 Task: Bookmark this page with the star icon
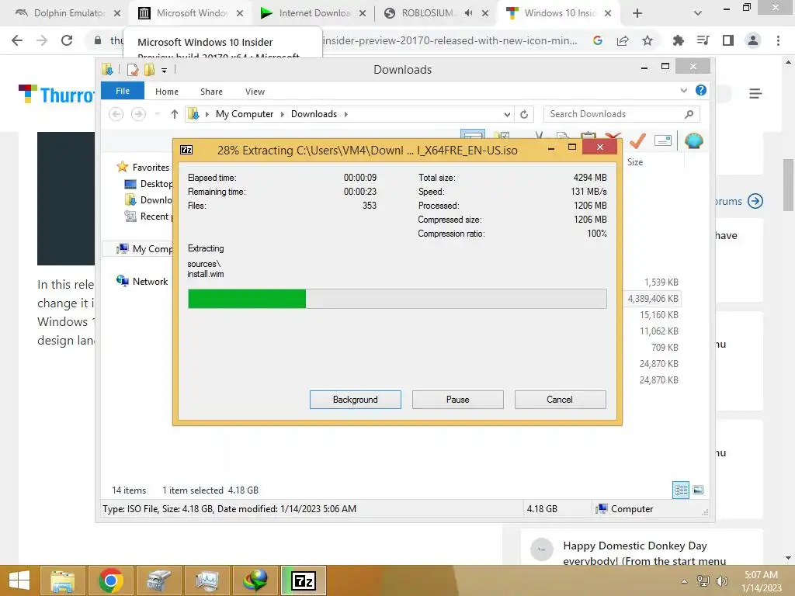[647, 40]
